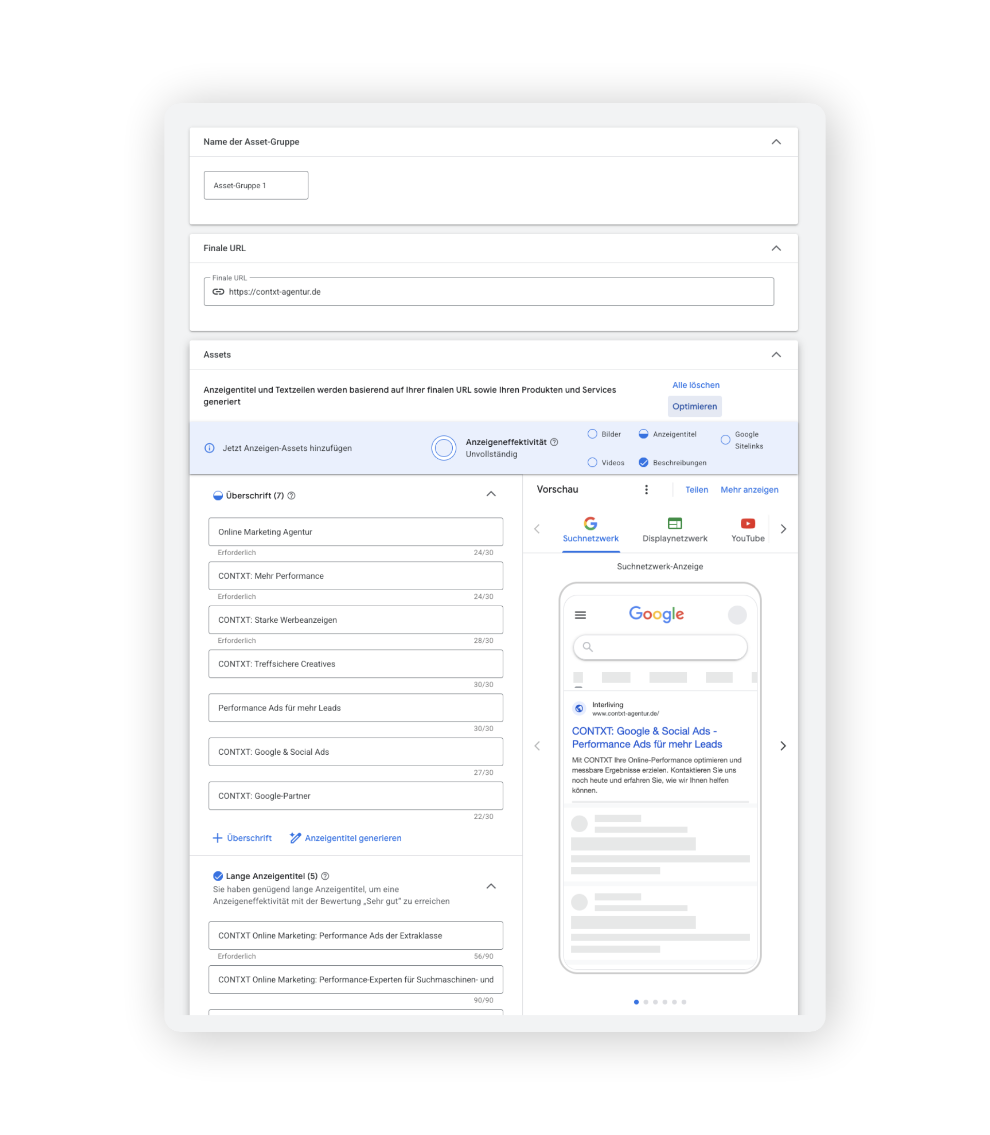Viewport: 990px width, 1135px height.
Task: Show the next ad preview with right arrow
Action: tap(783, 747)
